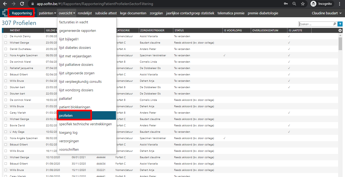The width and height of the screenshot is (345, 177).
Task: Click the vertical table scrollbar thumb
Action: click(340, 44)
